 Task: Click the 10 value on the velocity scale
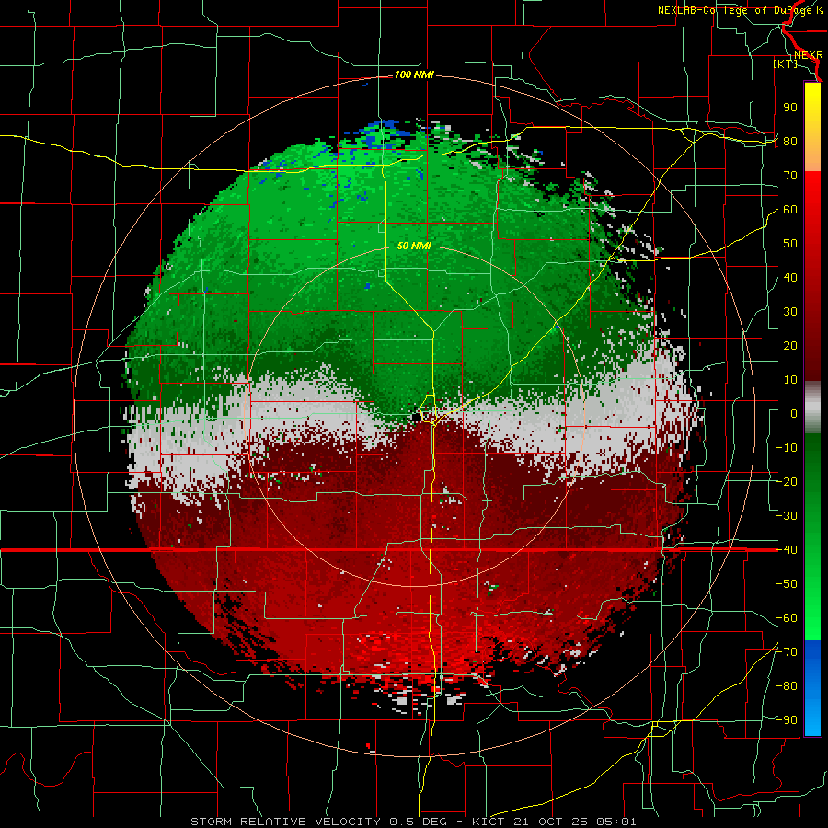[x=790, y=380]
